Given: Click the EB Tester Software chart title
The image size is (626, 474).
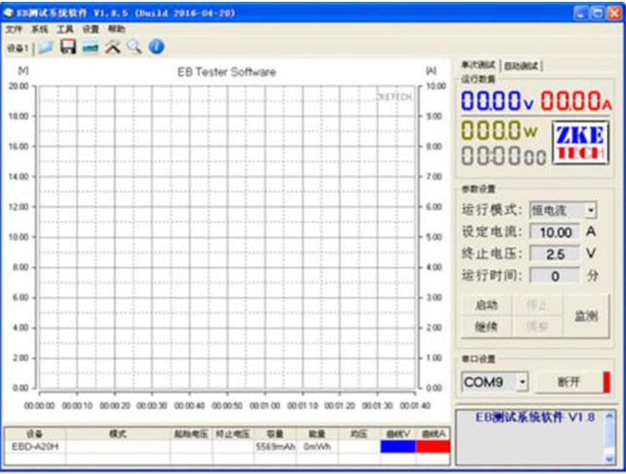Looking at the screenshot, I should click(227, 72).
